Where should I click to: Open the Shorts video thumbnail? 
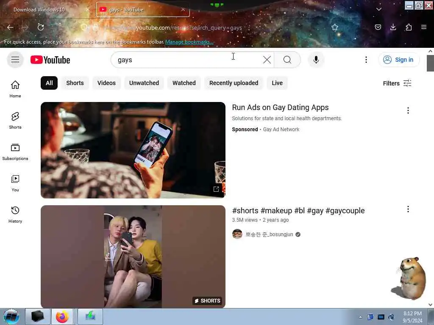click(133, 256)
